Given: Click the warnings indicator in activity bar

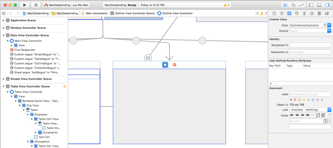Looking at the screenshot, I should click(226, 5).
